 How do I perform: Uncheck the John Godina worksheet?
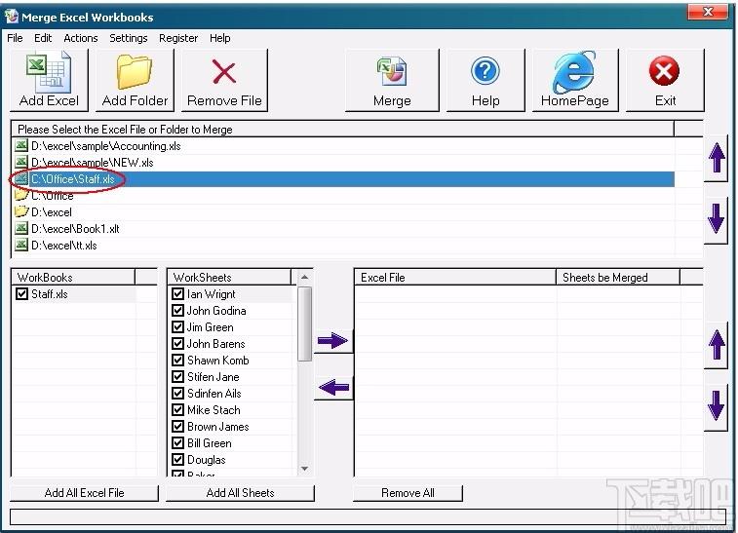[x=177, y=311]
